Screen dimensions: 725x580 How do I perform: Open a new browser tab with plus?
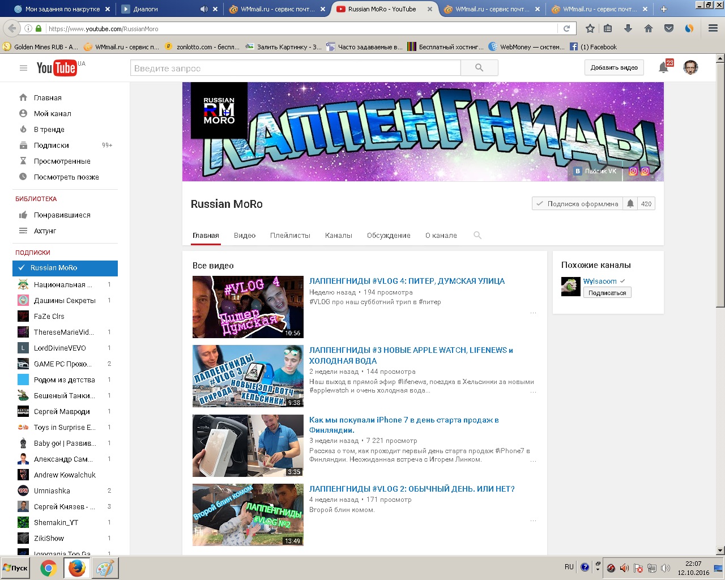(x=663, y=9)
